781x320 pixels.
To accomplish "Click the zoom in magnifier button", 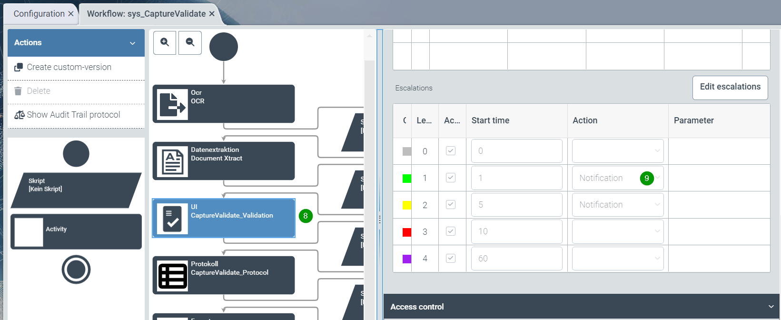I will pyautogui.click(x=165, y=42).
